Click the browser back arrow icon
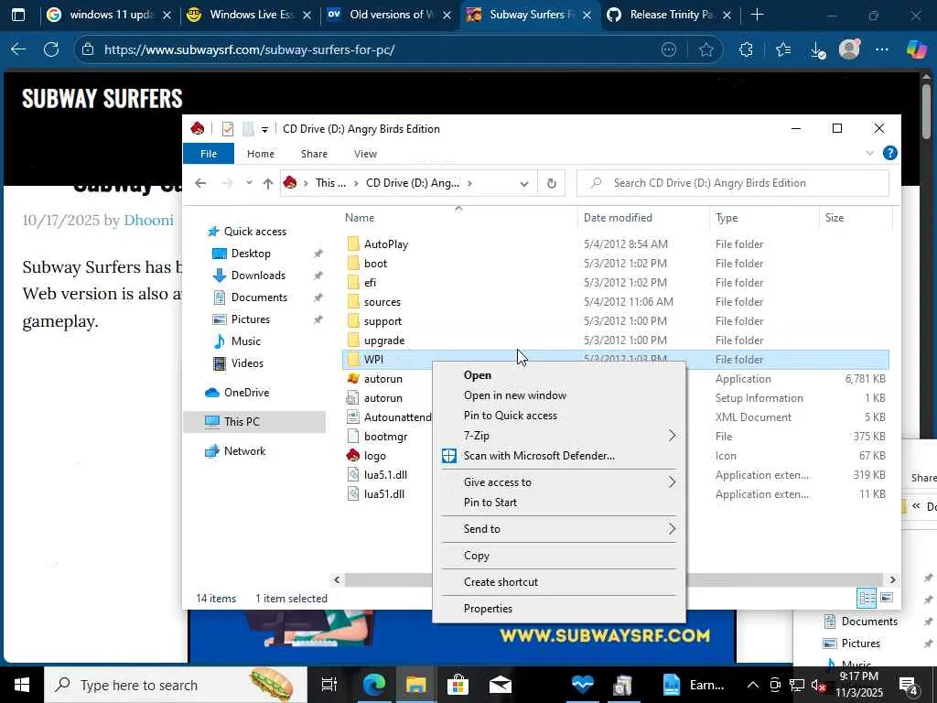 18,49
